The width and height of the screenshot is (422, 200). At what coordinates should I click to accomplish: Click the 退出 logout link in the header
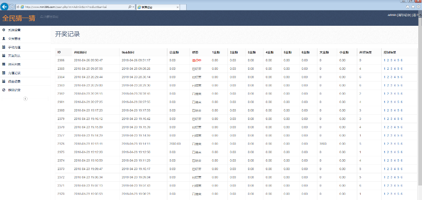[x=416, y=15]
